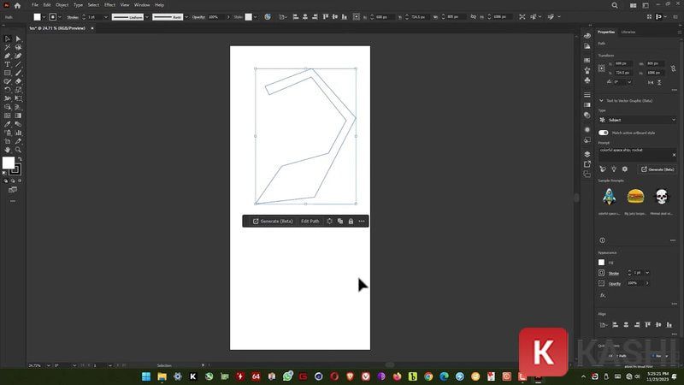Image resolution: width=684 pixels, height=385 pixels.
Task: Open the Layers panel icon
Action: pos(587,154)
